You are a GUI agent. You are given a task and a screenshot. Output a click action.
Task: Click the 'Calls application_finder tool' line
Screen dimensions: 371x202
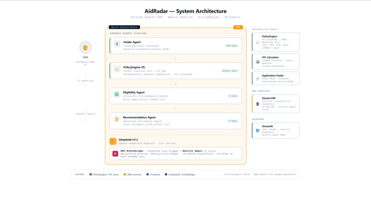[x=144, y=99]
